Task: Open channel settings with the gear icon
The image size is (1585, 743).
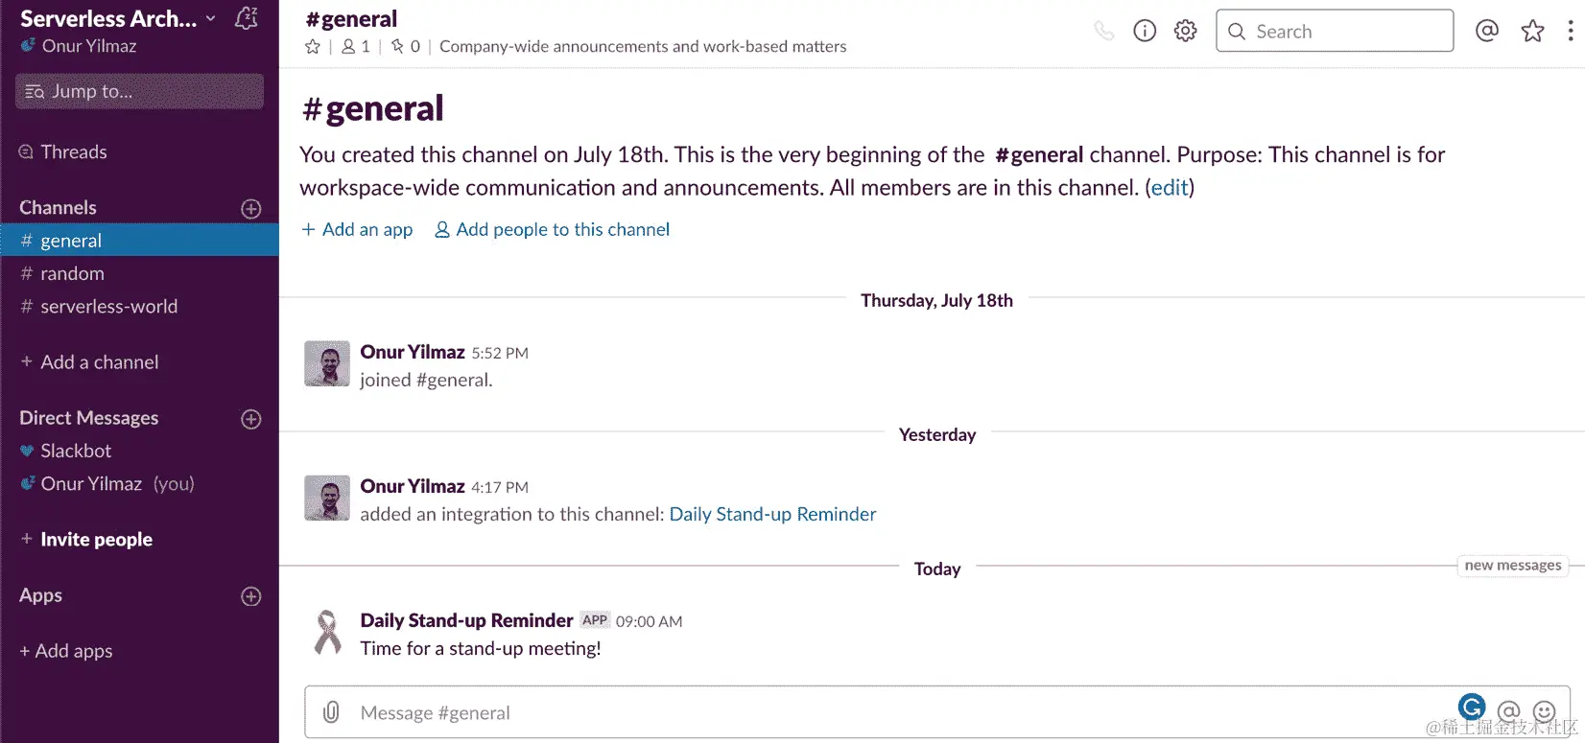Action: tap(1185, 30)
